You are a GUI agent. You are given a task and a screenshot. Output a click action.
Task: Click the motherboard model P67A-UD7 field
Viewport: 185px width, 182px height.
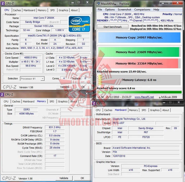pyautogui.click(x=133, y=123)
